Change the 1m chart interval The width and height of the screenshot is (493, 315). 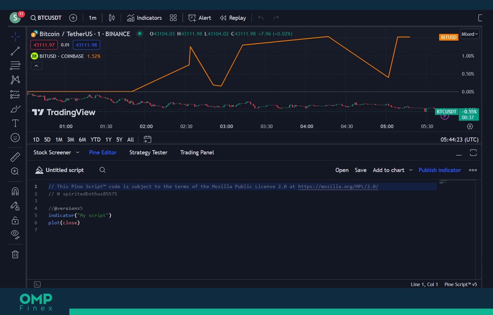coord(93,18)
